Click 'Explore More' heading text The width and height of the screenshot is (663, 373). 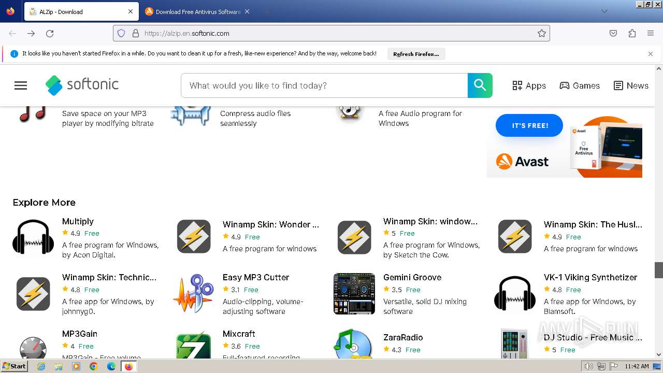tap(44, 203)
